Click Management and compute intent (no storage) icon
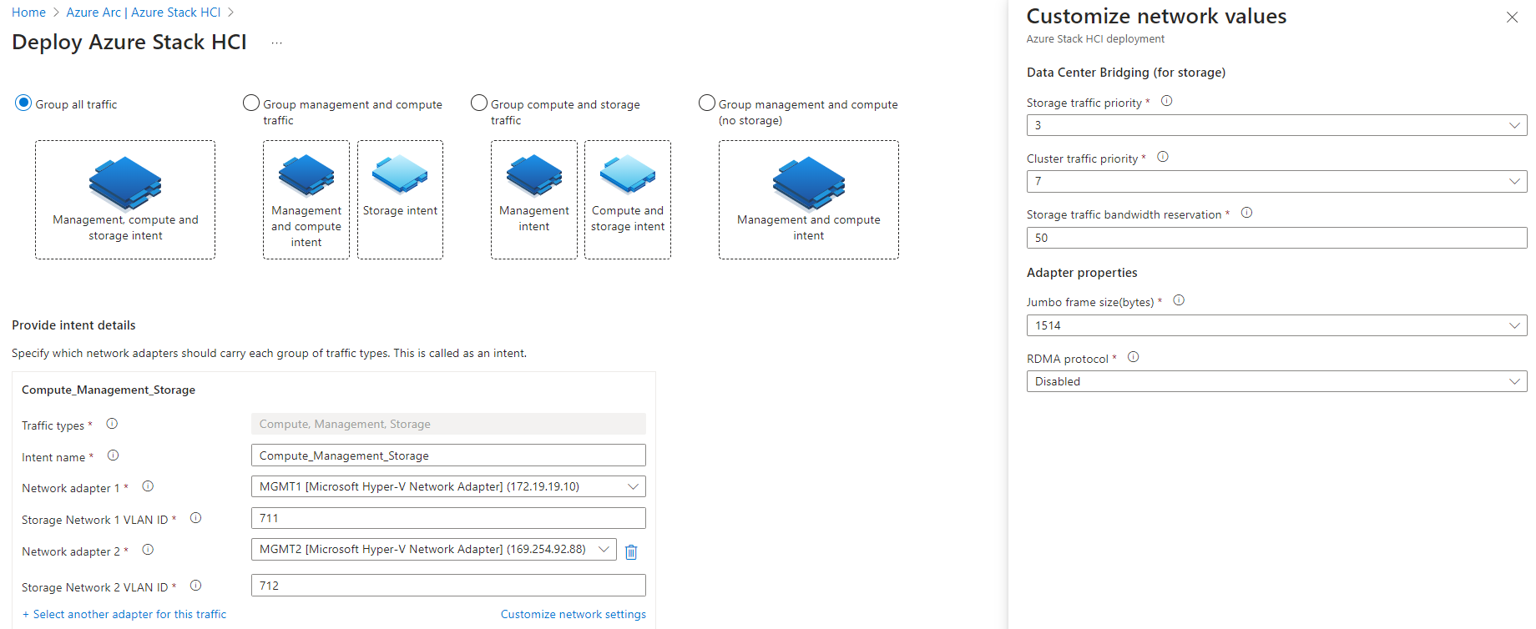 point(809,183)
